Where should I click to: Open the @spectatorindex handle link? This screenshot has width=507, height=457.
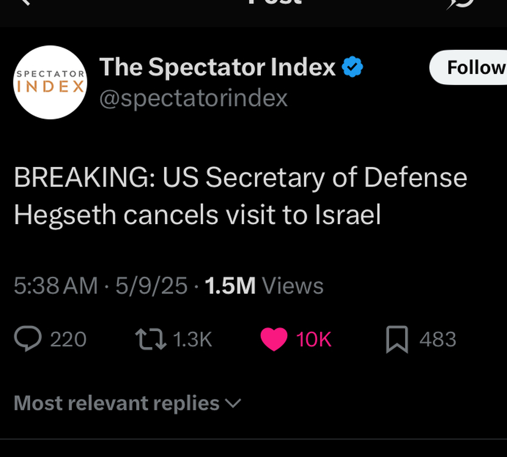coord(193,98)
